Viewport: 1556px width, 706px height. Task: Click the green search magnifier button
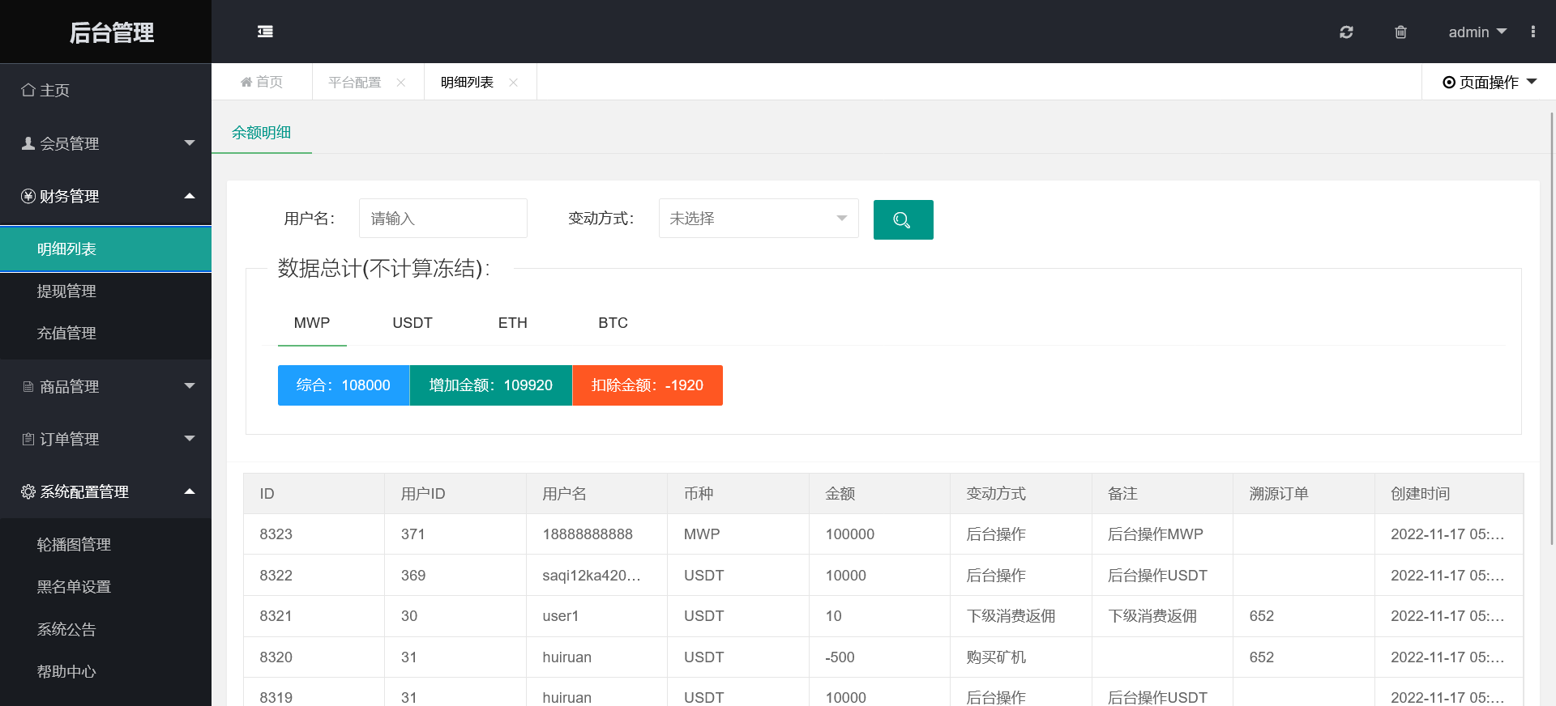coord(903,219)
